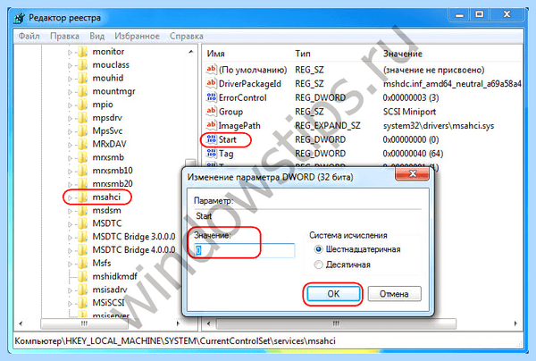
Task: Expand the mountmgr tree node
Action: click(70, 92)
